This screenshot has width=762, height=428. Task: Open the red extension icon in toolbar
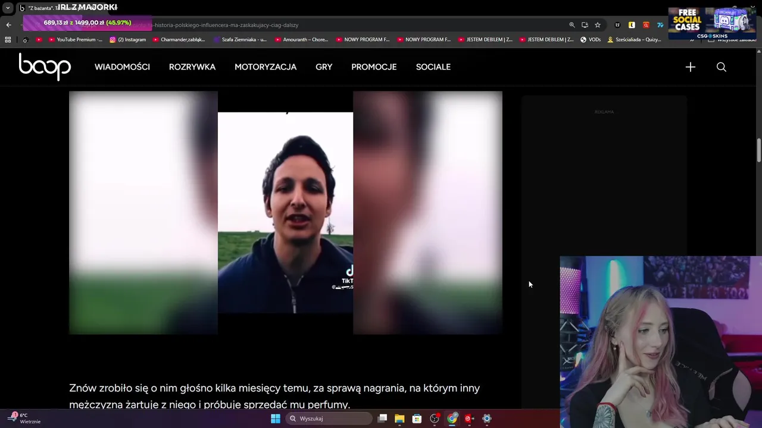646,25
